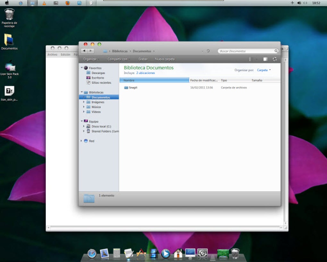Screen dimensions: 327x262
Task: Expand Disco local (C:) node
Action: click(x=84, y=126)
